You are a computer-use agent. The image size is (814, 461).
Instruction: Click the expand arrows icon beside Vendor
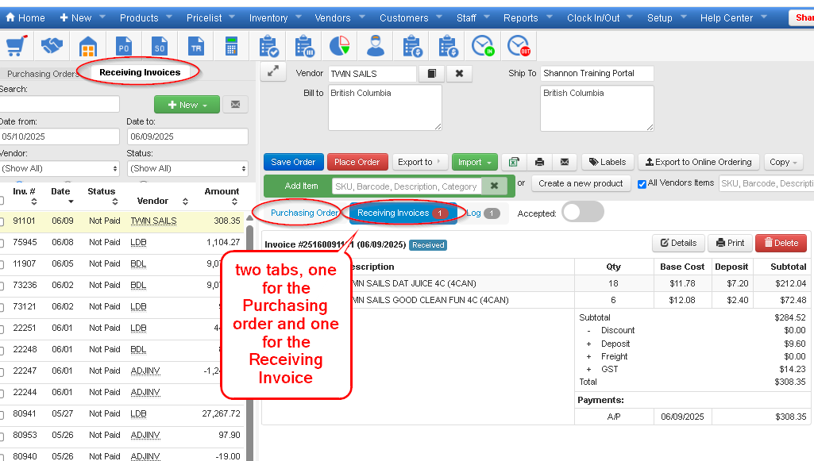tap(273, 71)
